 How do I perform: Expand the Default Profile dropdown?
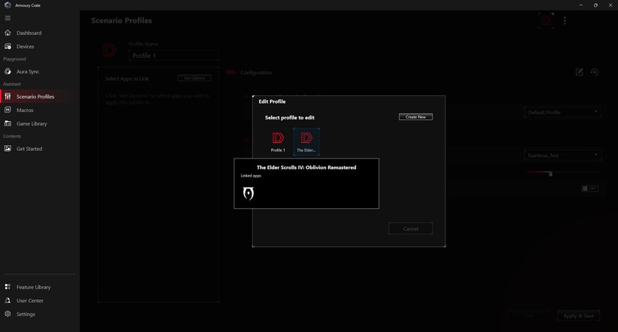562,113
